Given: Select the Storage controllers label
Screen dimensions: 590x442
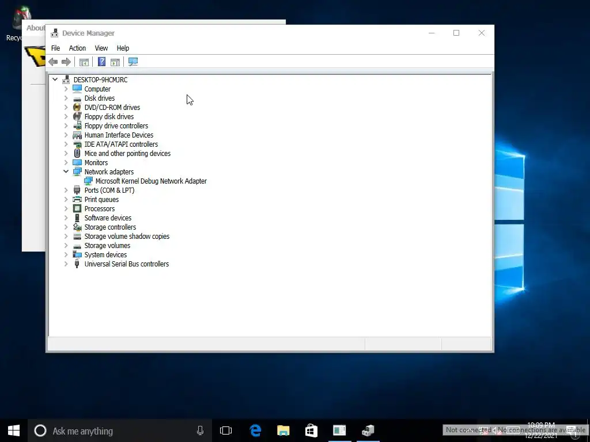Looking at the screenshot, I should tap(110, 227).
